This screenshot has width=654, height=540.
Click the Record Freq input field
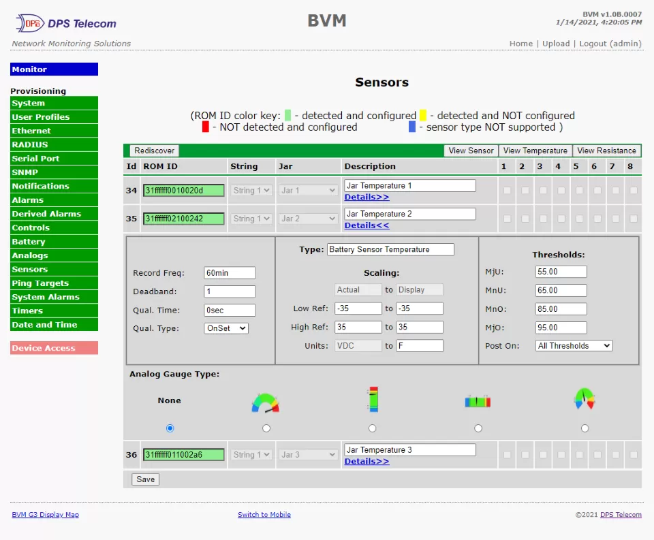[x=230, y=273]
